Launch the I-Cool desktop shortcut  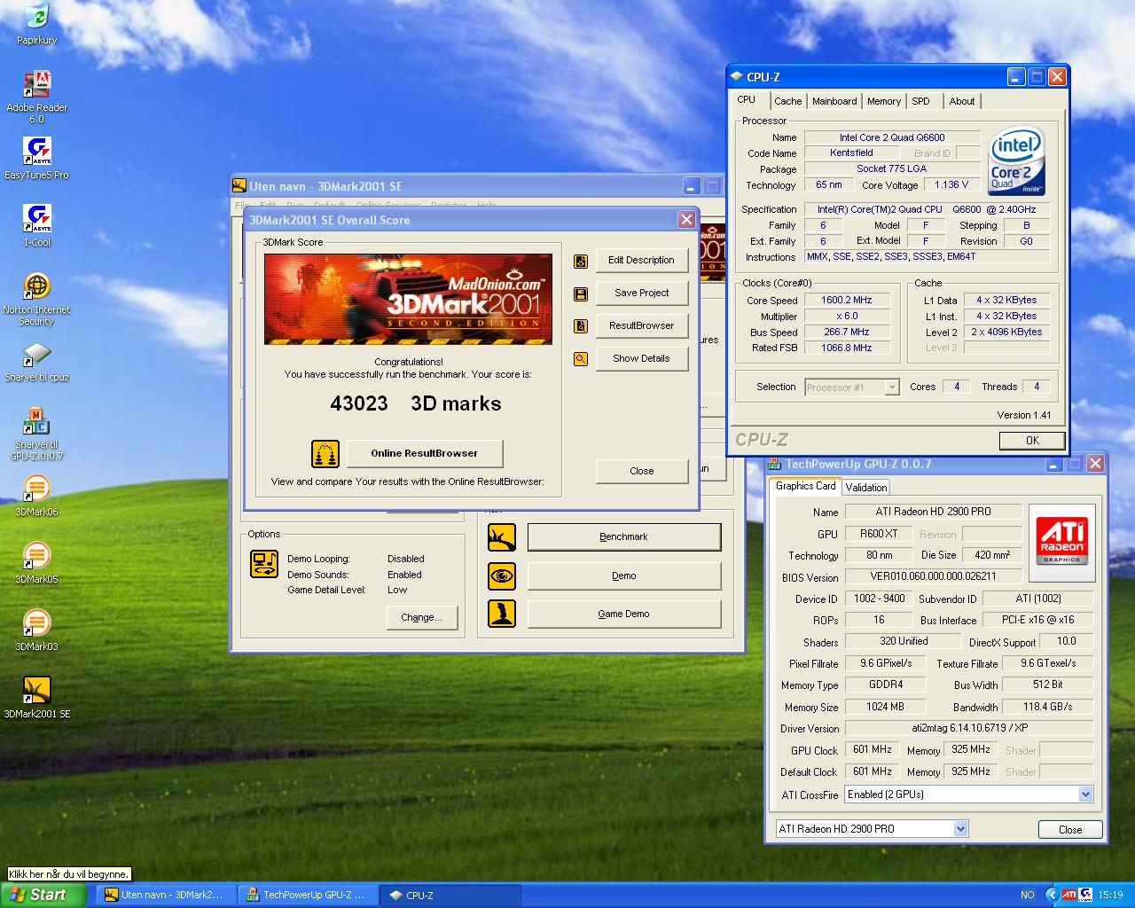coord(36,219)
